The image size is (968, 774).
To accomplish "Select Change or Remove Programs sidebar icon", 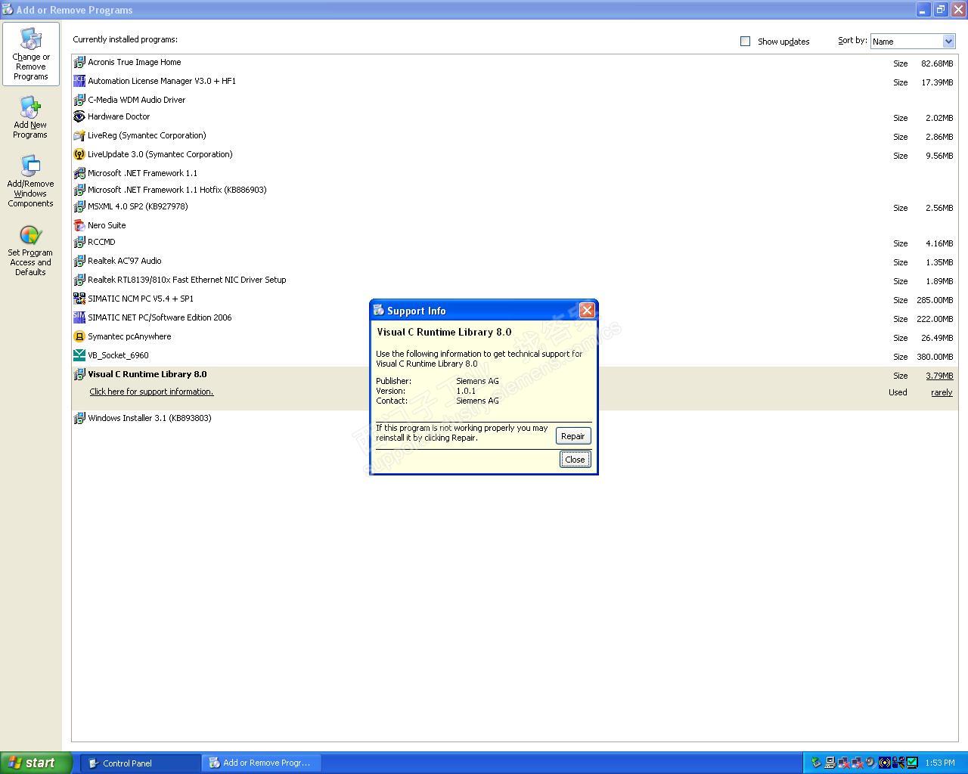I will pyautogui.click(x=31, y=54).
